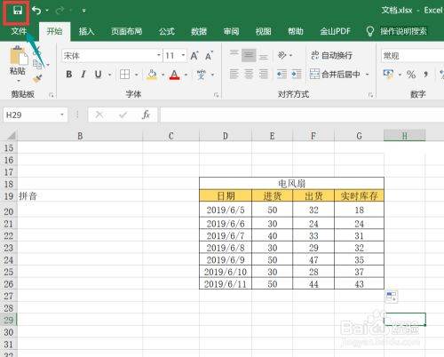444x357 pixels.
Task: Open the 公式 ribbon tab
Action: pos(167,31)
